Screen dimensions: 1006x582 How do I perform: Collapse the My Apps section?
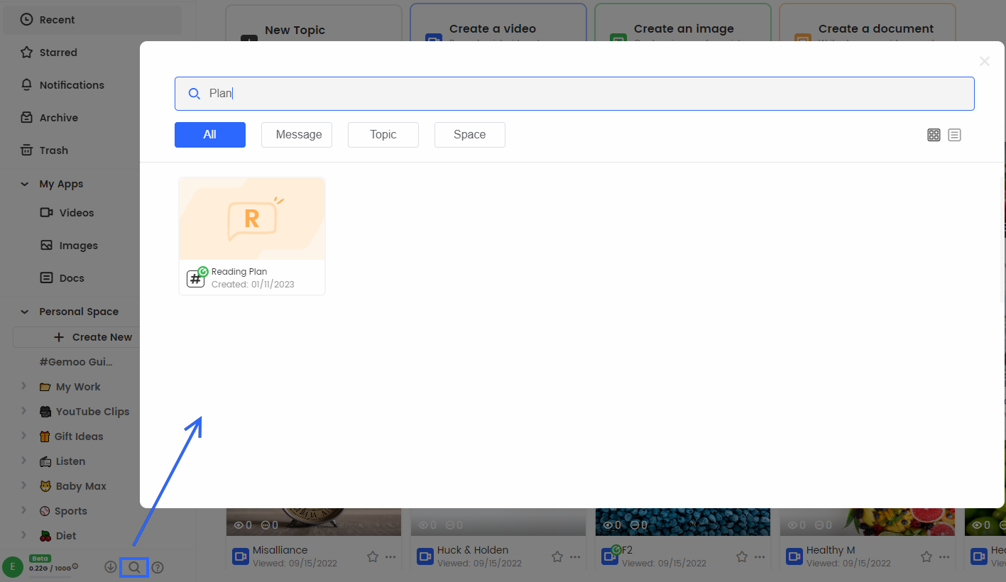pos(25,184)
